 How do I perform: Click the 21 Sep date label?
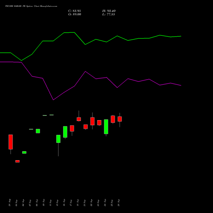tap(84, 203)
